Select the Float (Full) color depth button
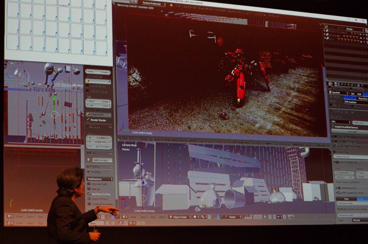The image size is (368, 244). (x=362, y=98)
